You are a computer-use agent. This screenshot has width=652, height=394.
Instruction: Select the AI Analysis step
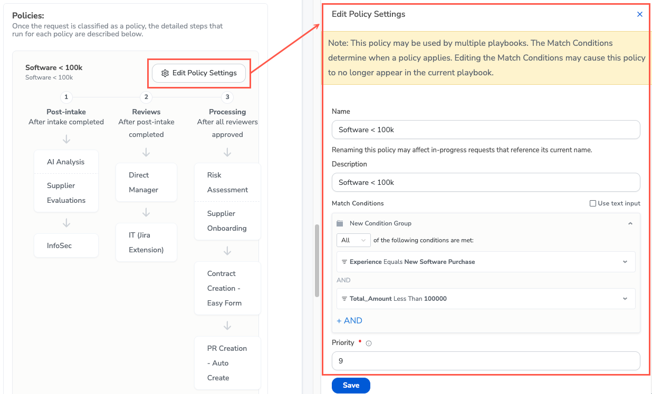pyautogui.click(x=66, y=162)
